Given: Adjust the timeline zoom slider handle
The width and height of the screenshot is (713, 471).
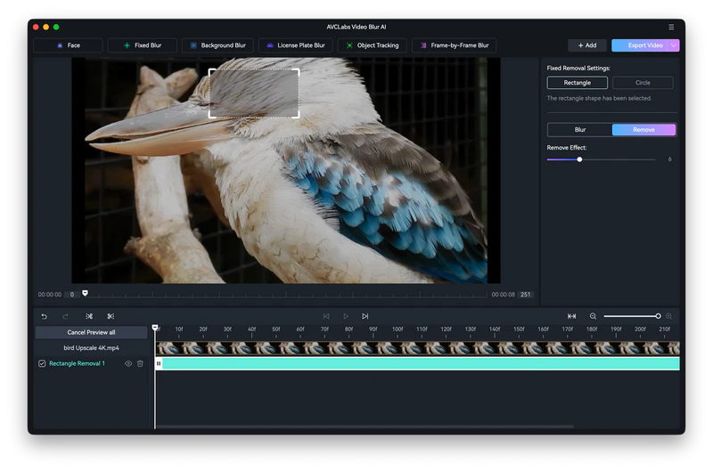Looking at the screenshot, I should pyautogui.click(x=658, y=316).
